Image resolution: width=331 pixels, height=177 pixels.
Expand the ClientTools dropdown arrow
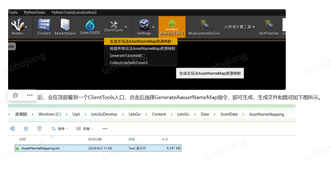(126, 27)
